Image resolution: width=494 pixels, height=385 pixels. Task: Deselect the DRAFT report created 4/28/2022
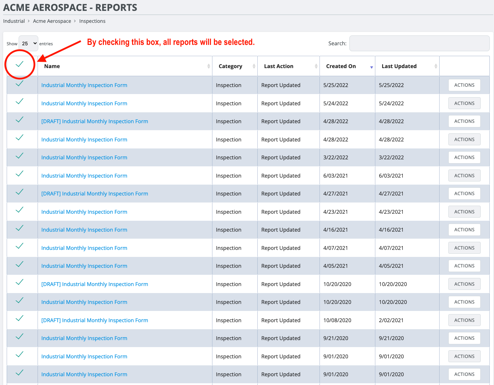20,120
